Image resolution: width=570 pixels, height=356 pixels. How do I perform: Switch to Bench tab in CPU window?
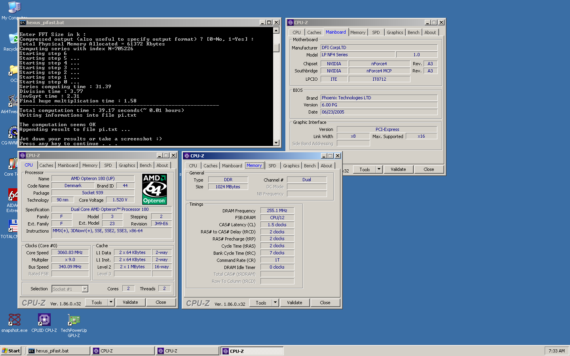[x=146, y=165]
